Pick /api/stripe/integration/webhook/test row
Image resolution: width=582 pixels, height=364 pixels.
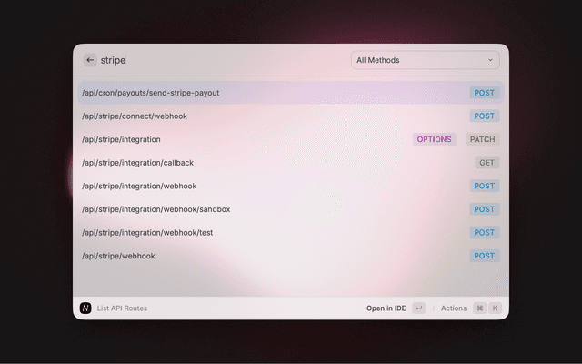[x=147, y=233]
